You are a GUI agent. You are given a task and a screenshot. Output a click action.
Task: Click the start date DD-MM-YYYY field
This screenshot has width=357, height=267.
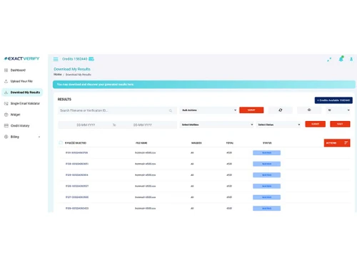[x=86, y=125]
